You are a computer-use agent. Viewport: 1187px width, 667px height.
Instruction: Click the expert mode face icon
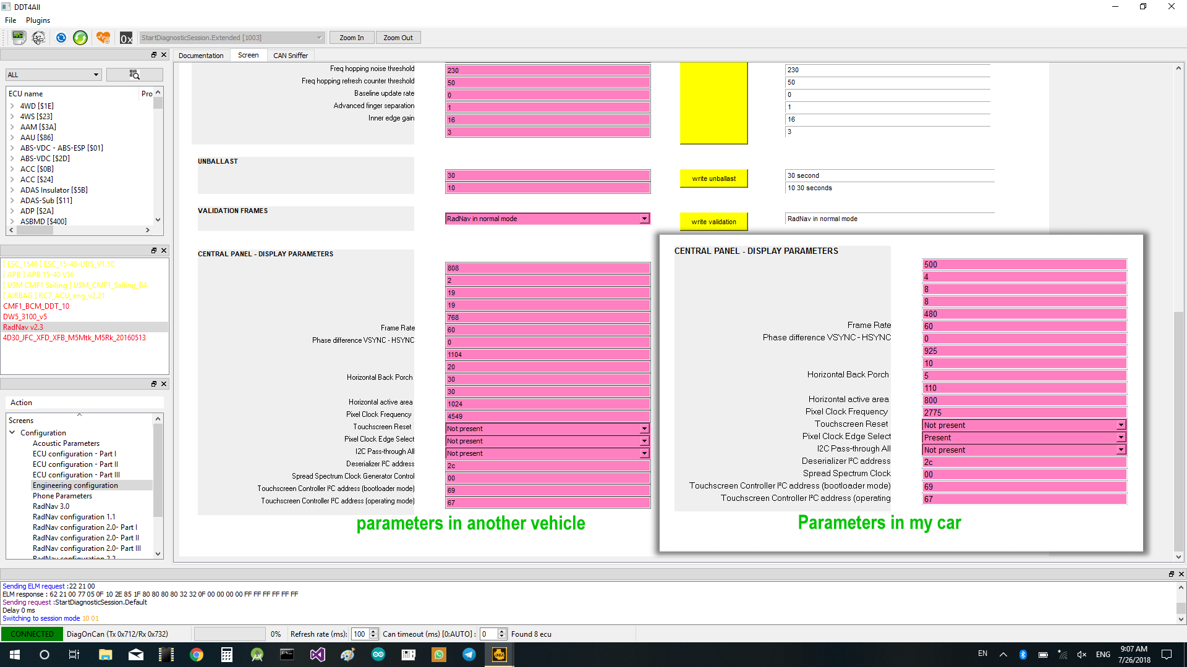coord(38,38)
